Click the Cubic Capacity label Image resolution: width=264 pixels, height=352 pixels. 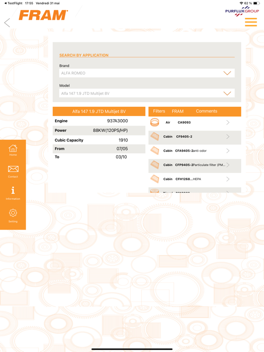point(69,140)
